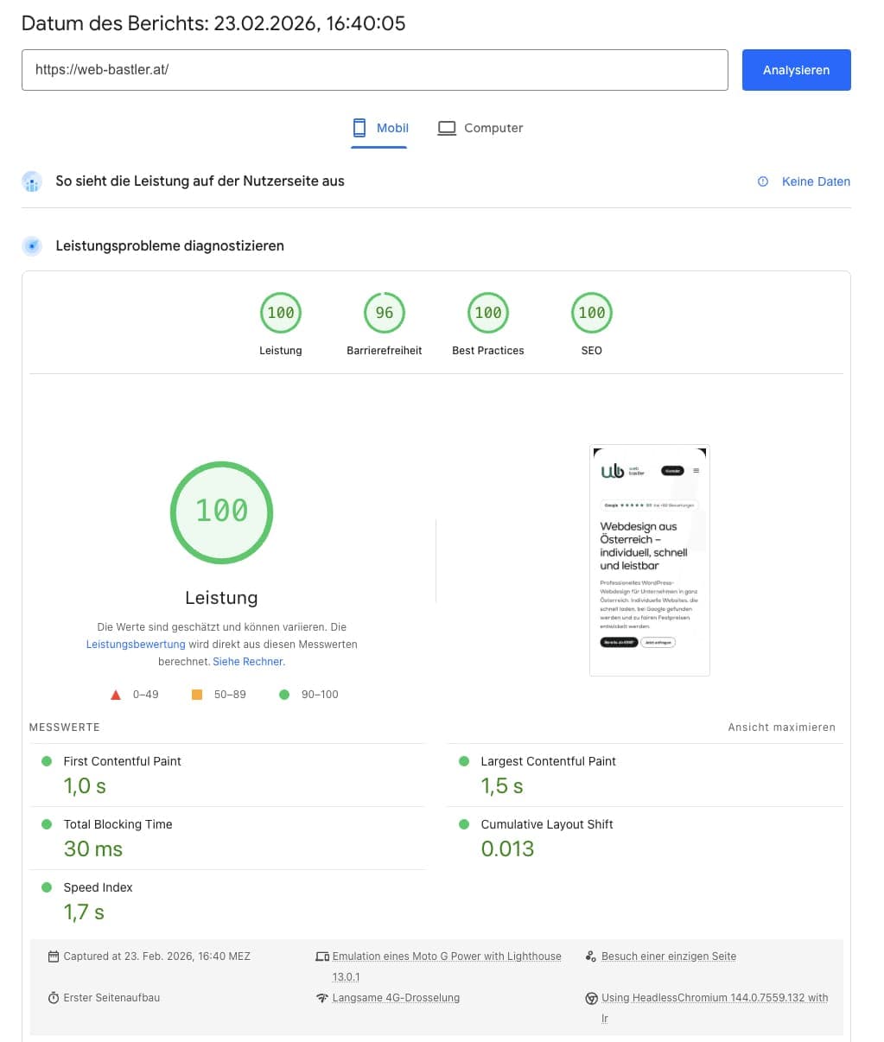The width and height of the screenshot is (884, 1042).
Task: Click the Wi-Fi throttling icon
Action: pyautogui.click(x=322, y=998)
